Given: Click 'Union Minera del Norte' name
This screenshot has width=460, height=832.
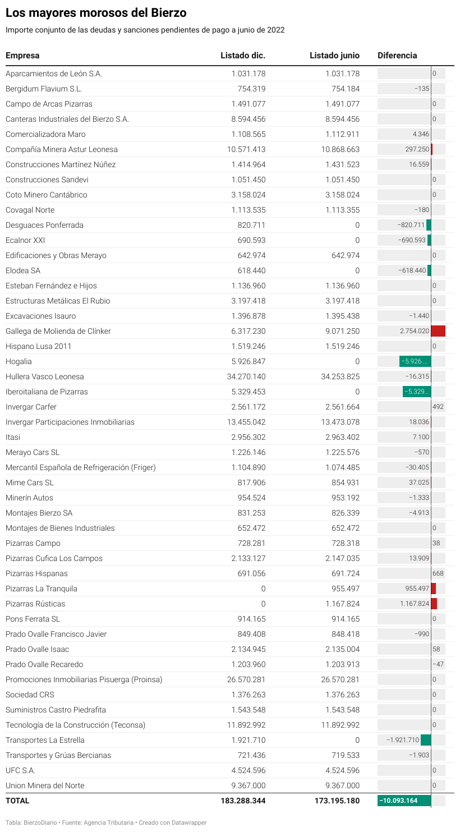Looking at the screenshot, I should [45, 785].
